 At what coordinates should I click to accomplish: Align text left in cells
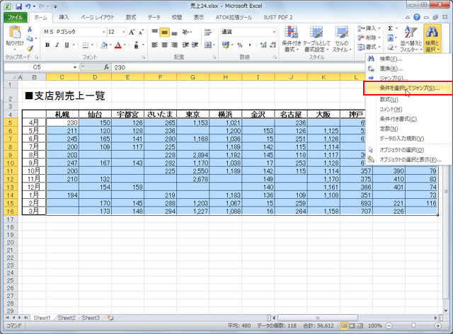[x=155, y=45]
